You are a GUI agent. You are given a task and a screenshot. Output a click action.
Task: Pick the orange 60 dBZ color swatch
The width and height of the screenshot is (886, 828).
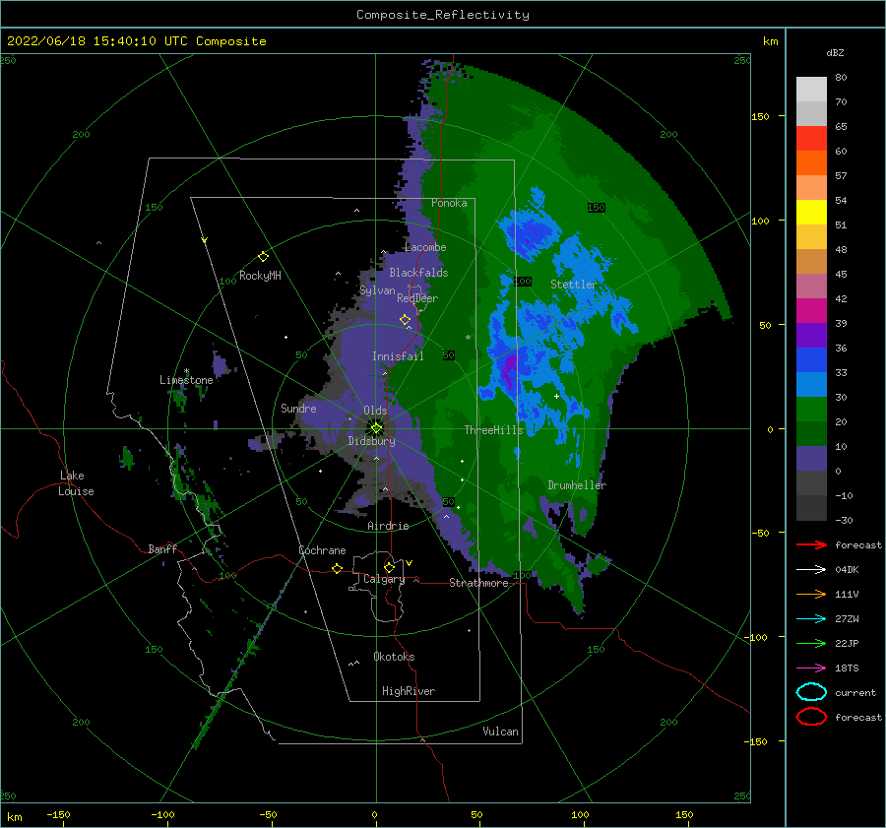pos(811,162)
